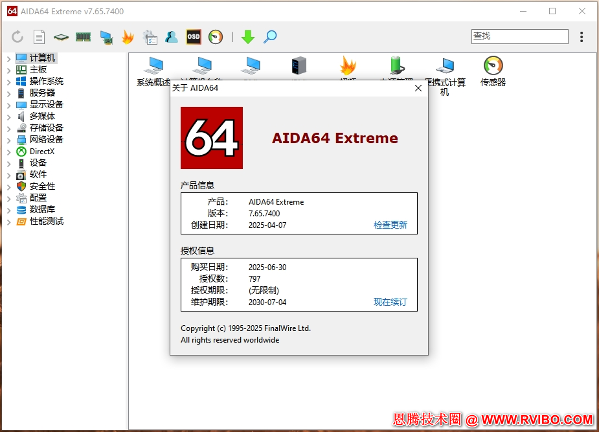Close the 关于 AIDA64 dialog
The width and height of the screenshot is (599, 432).
(418, 88)
